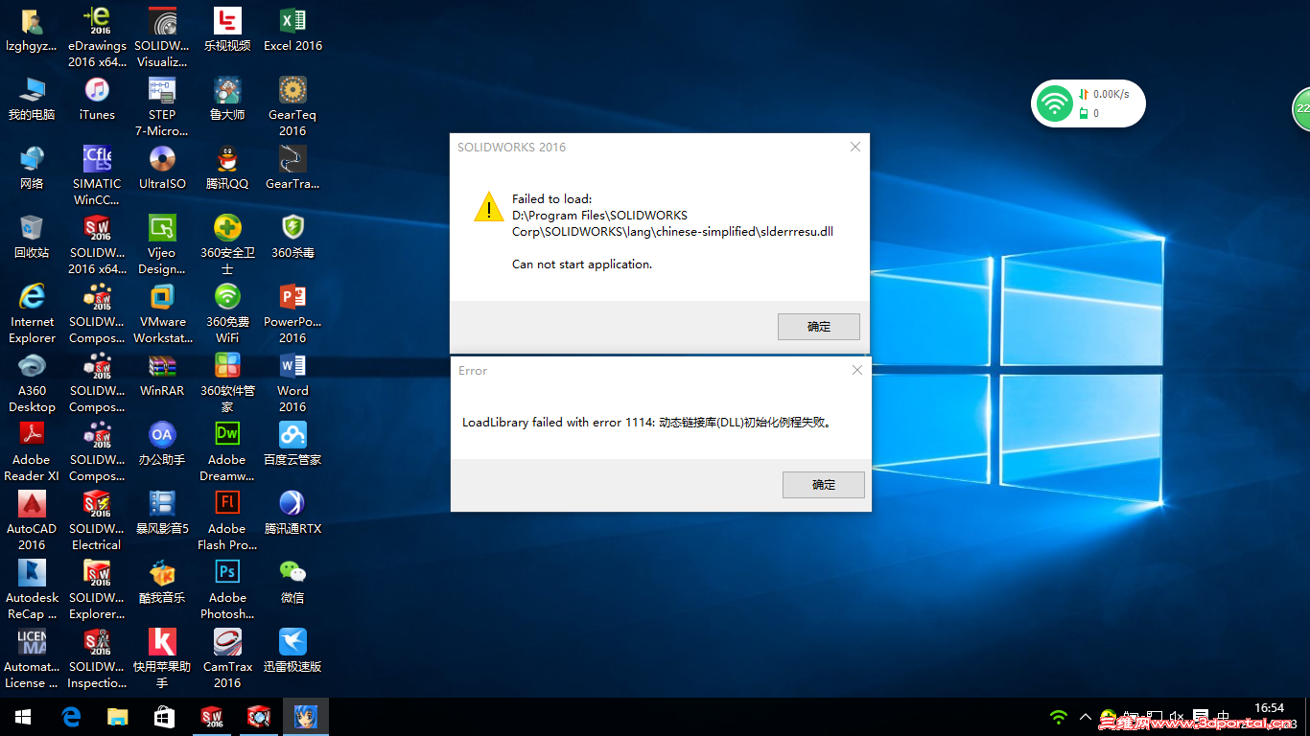Viewport: 1310px width, 736px height.
Task: Select the 乐视视频 desktop icon
Action: (227, 30)
